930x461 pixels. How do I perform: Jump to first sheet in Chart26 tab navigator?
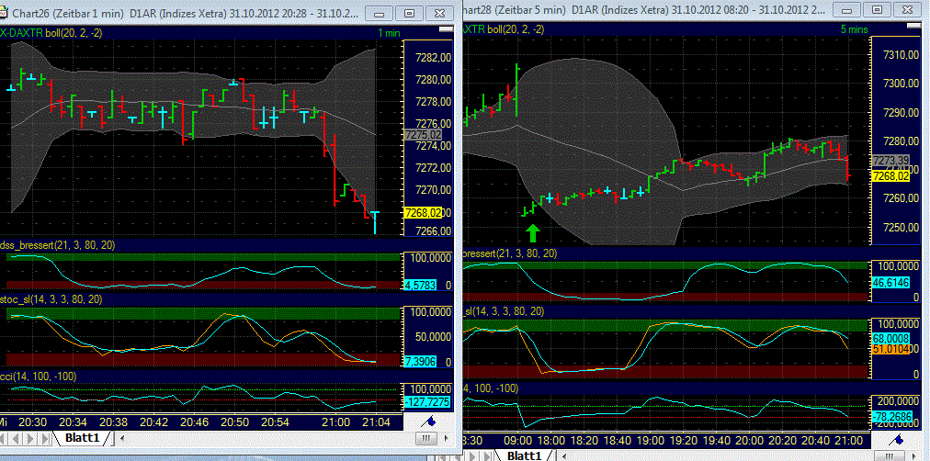coord(5,439)
